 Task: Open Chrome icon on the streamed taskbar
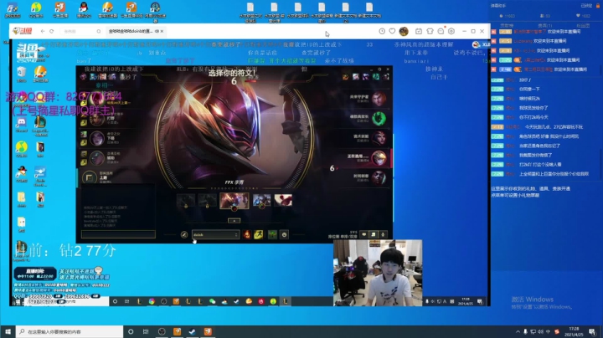point(152,301)
